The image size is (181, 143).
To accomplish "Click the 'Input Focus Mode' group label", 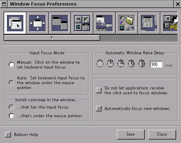I will pos(47,53).
